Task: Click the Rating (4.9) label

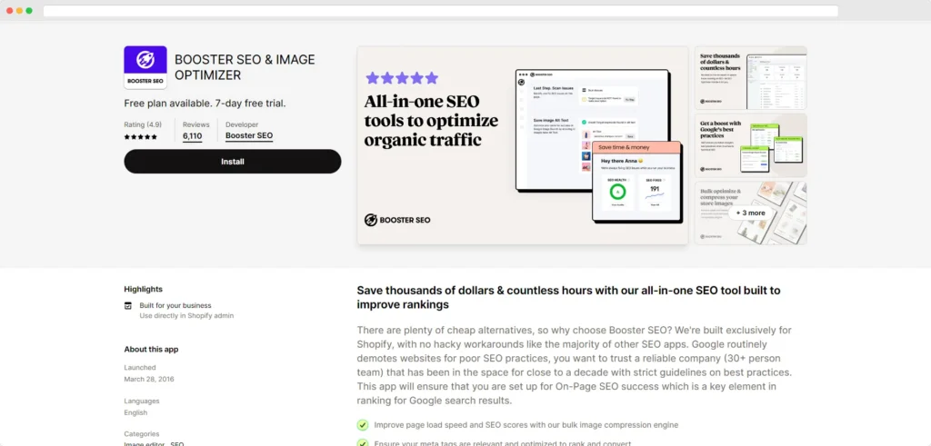Action: coord(143,124)
